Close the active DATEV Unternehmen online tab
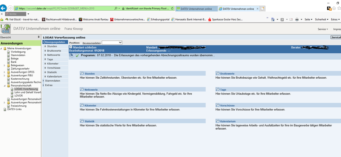 coord(257,9)
